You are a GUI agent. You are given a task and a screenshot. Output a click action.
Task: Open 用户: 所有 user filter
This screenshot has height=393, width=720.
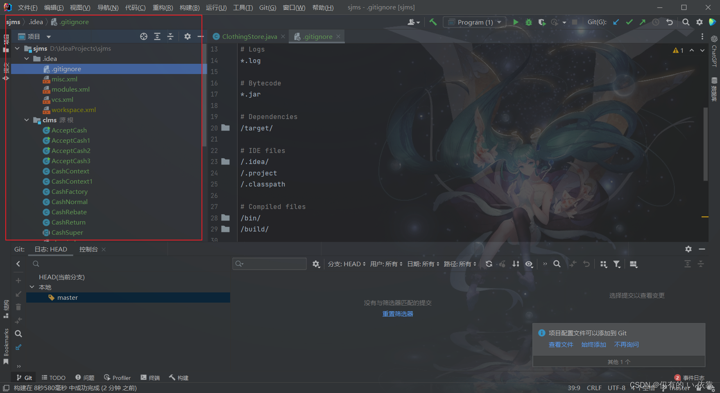click(x=386, y=264)
